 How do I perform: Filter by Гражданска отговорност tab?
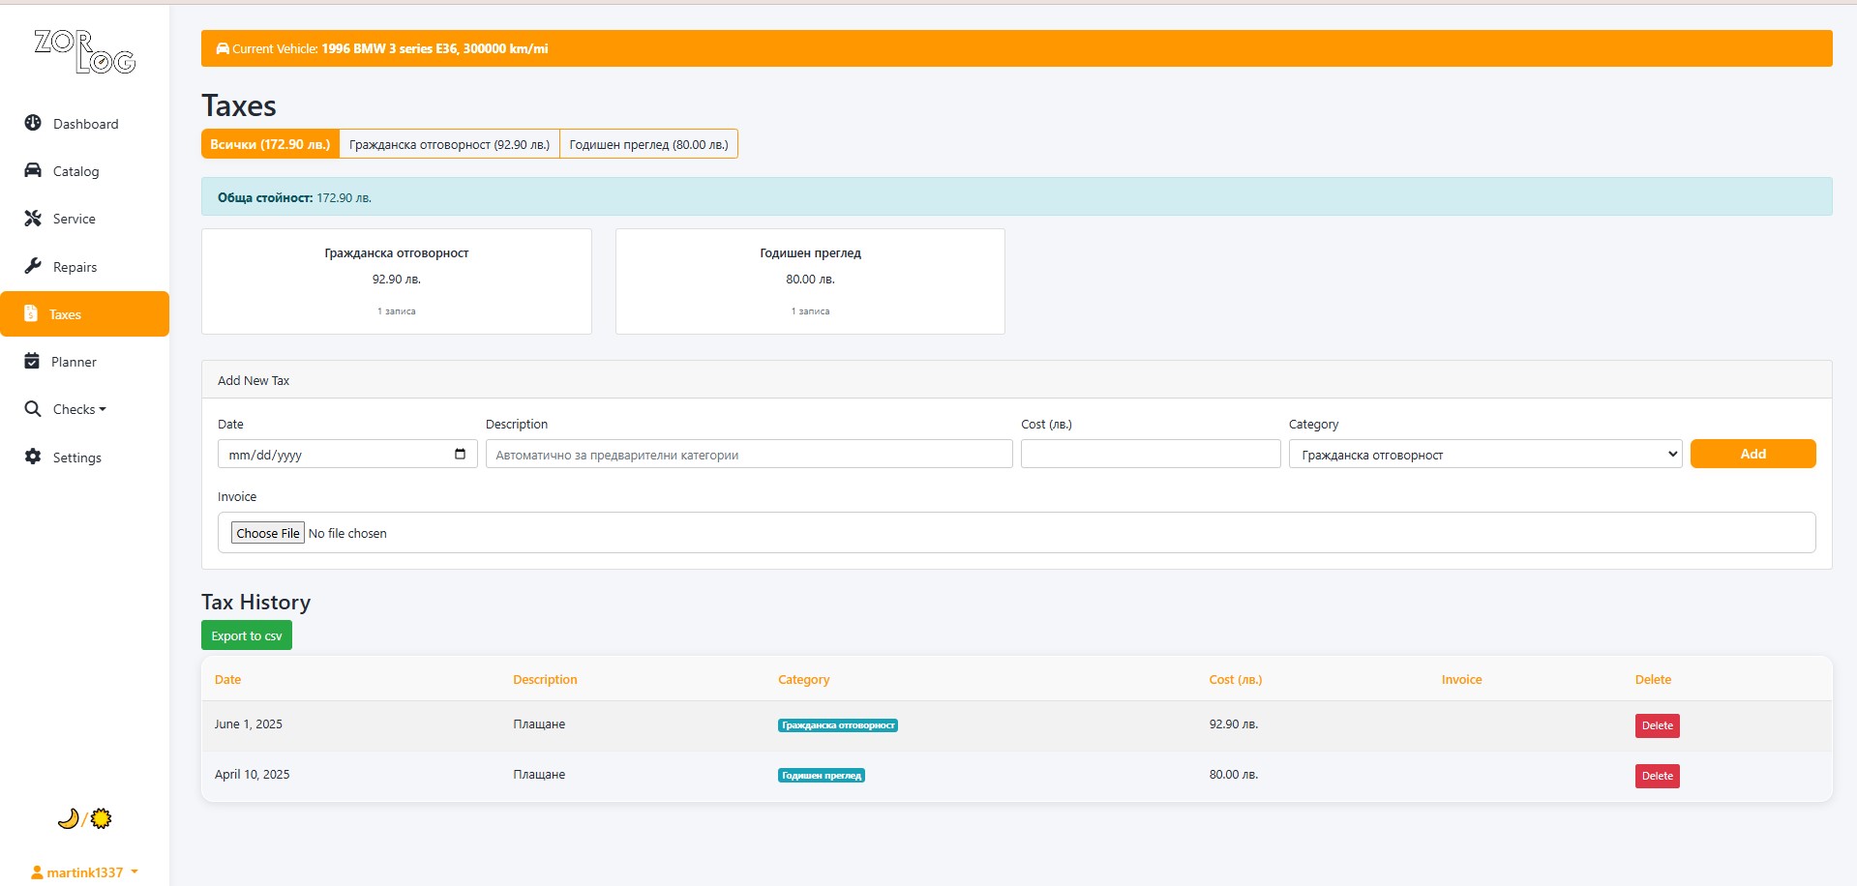[449, 144]
